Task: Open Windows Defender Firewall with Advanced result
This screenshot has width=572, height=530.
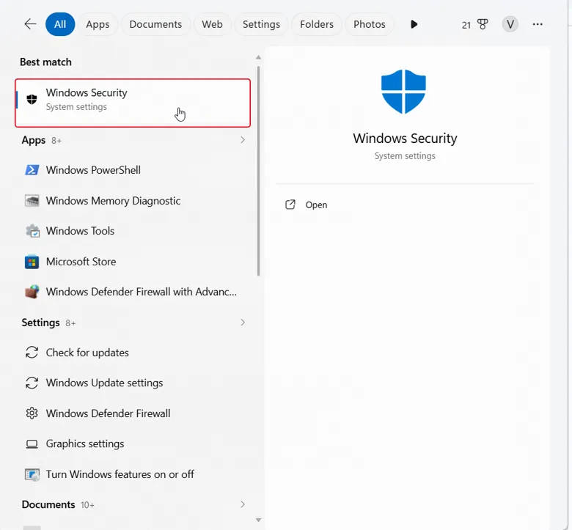Action: (133, 292)
